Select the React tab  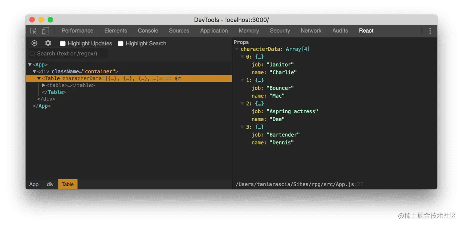point(366,31)
